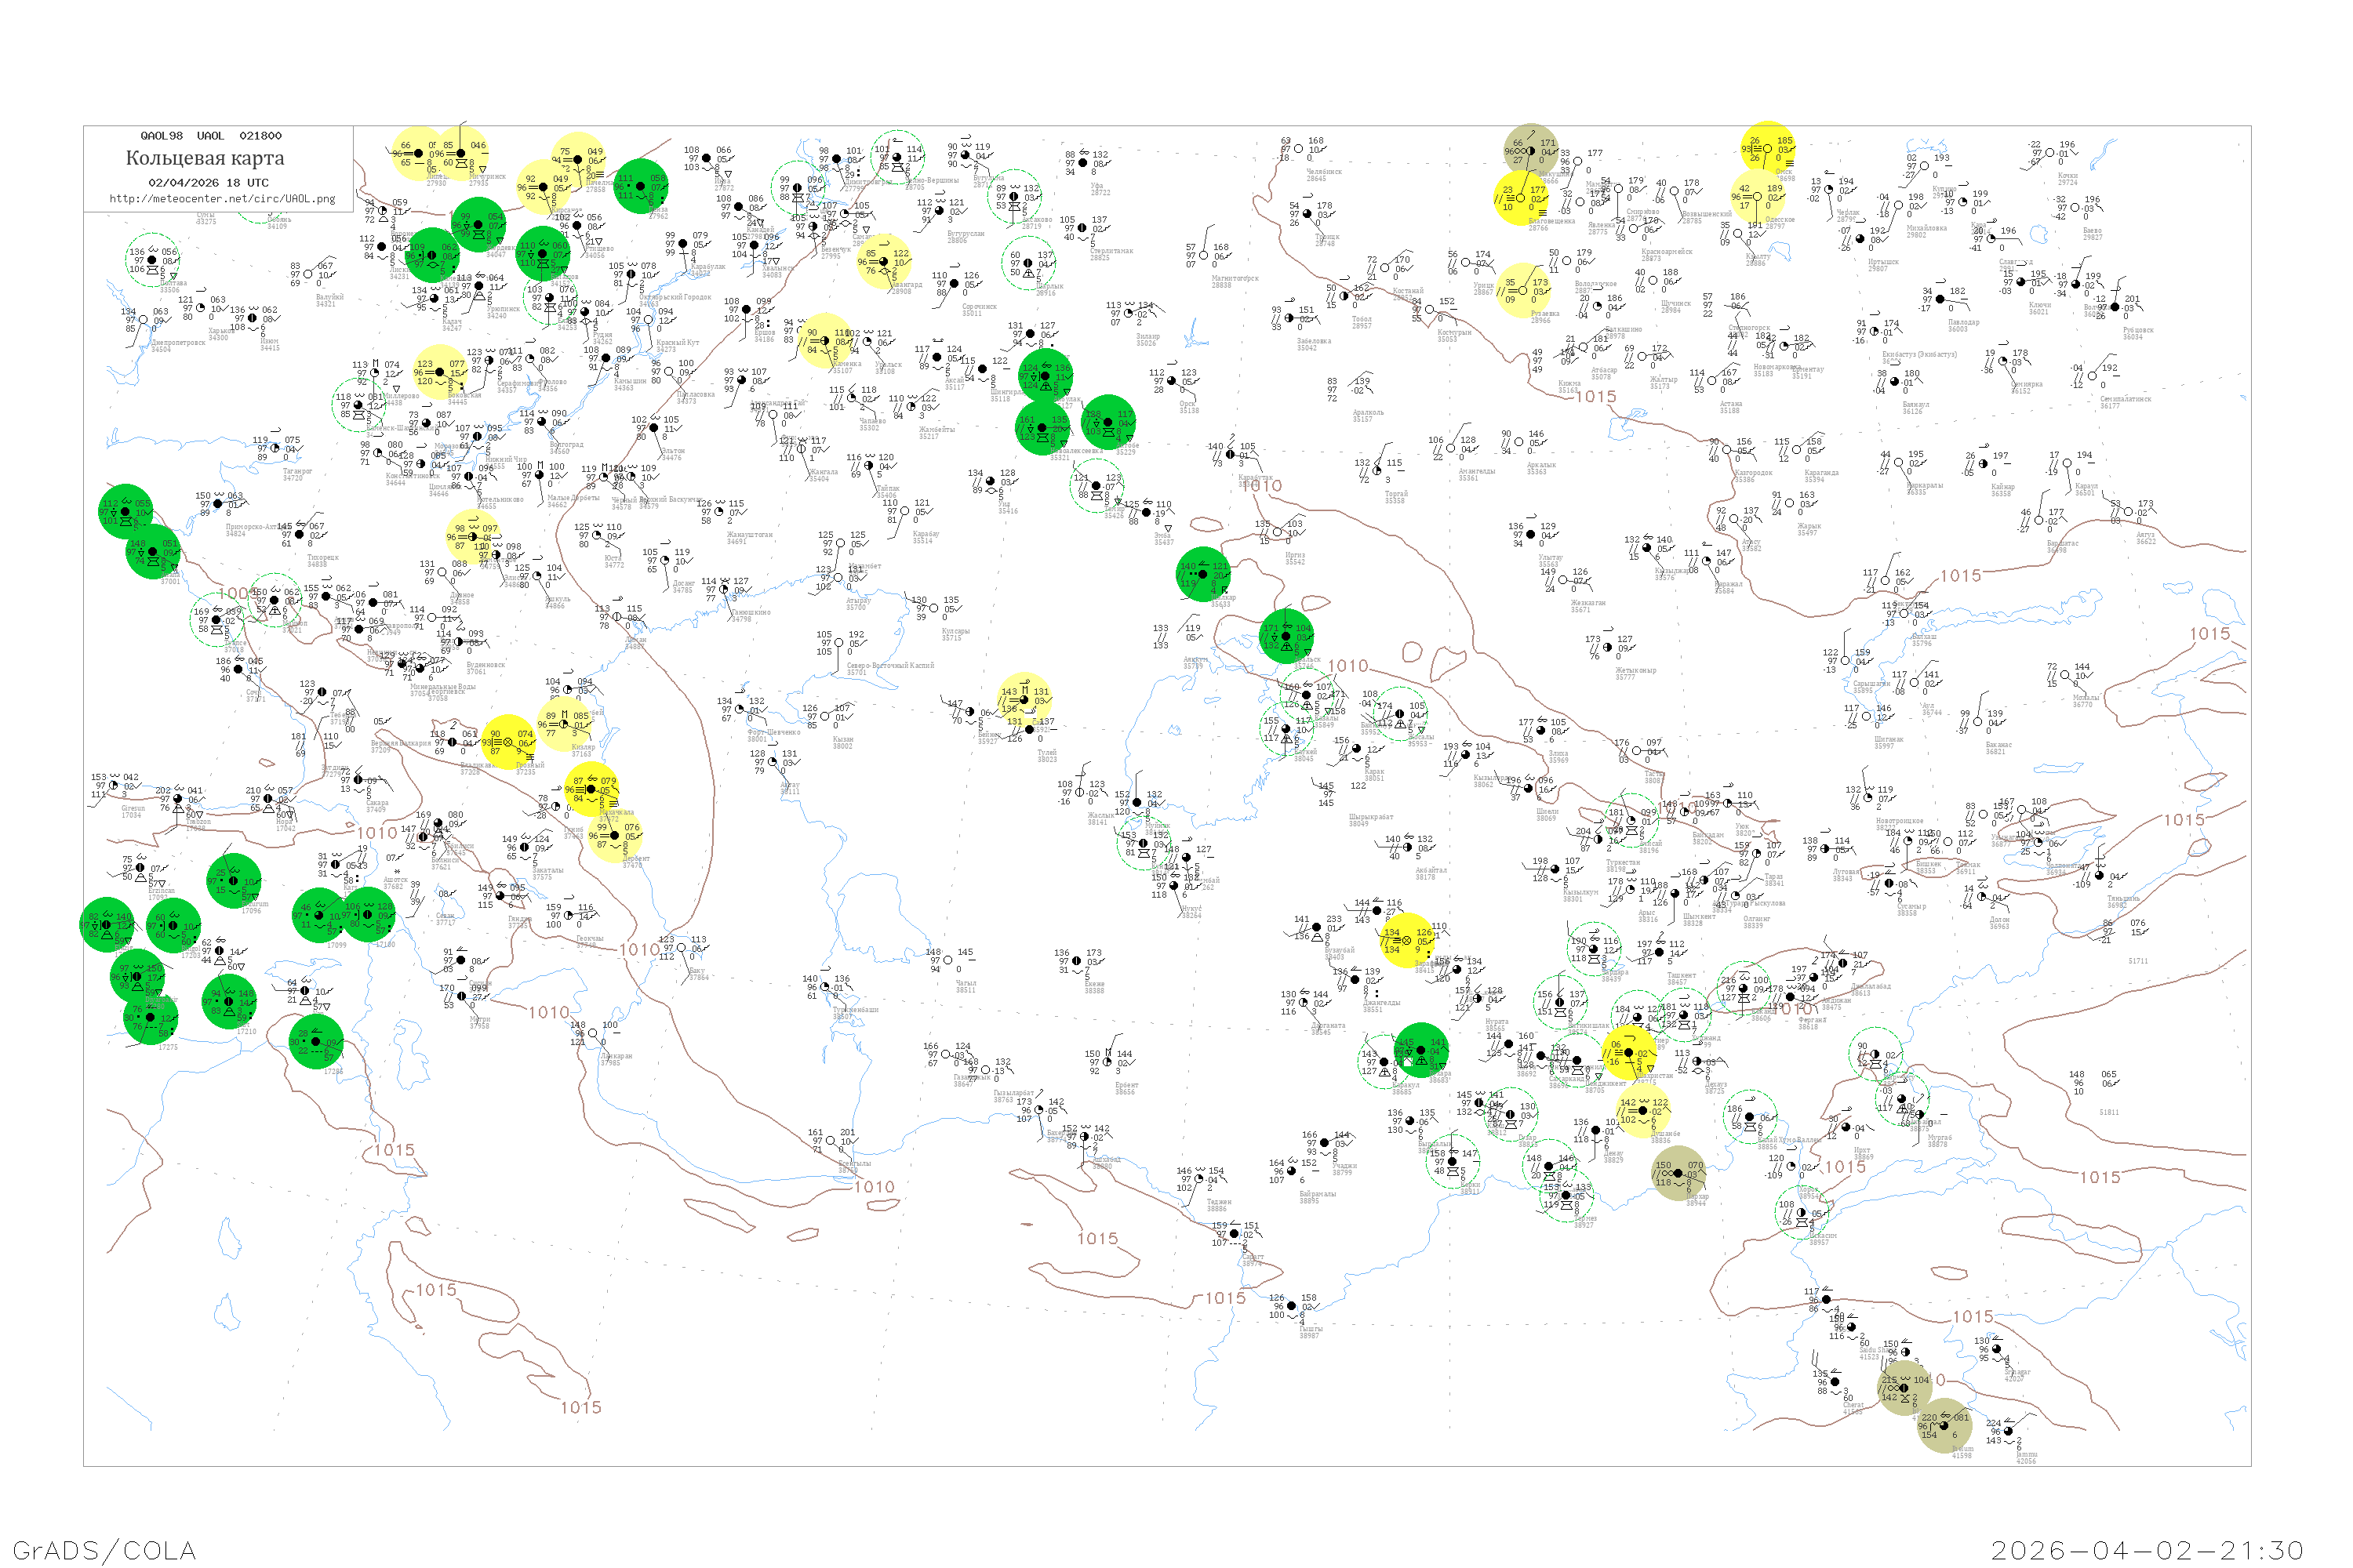Image resolution: width=2353 pixels, height=1568 pixels.
Task: Select the pale yellow Душанбе 38836 station
Action: coord(1645,1110)
